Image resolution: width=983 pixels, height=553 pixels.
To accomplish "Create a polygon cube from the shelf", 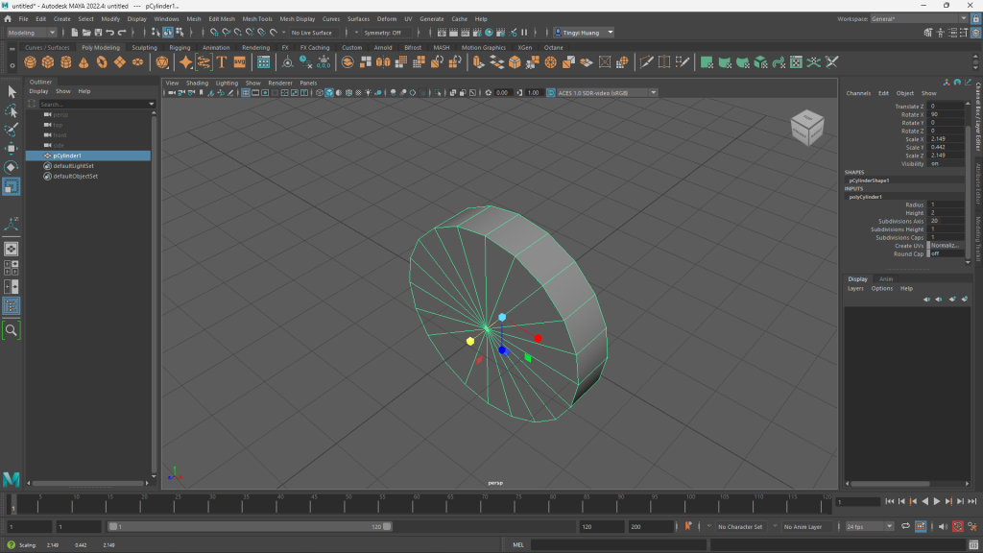I will [x=48, y=62].
